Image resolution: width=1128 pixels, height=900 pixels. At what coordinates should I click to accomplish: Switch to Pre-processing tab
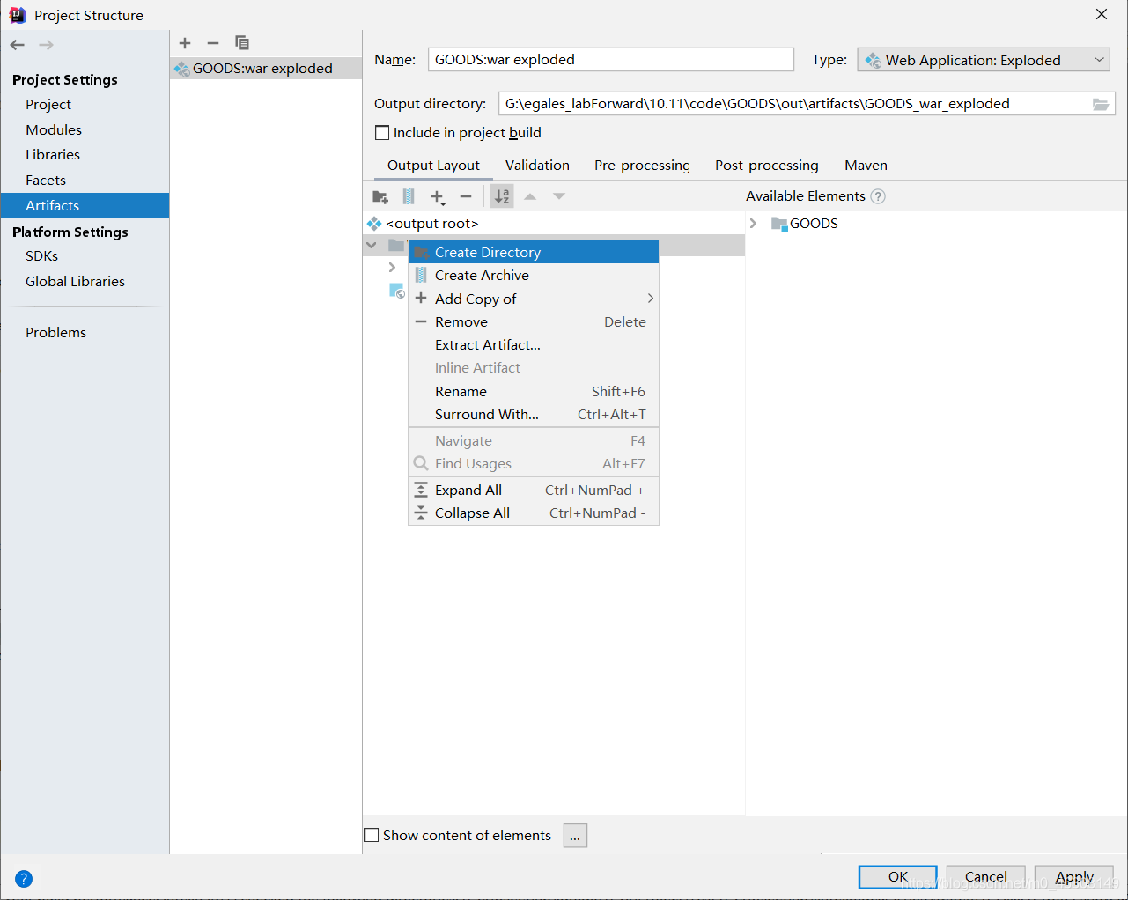coord(642,166)
